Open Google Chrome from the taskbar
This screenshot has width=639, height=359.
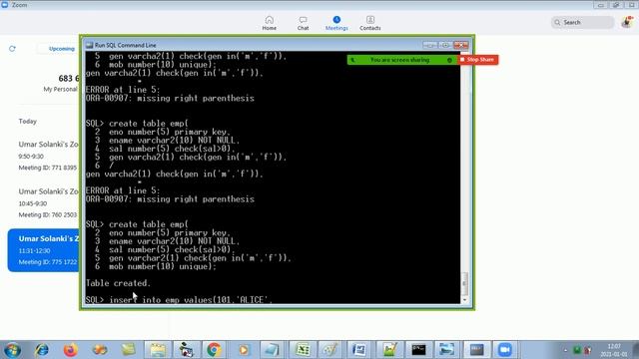click(214, 350)
